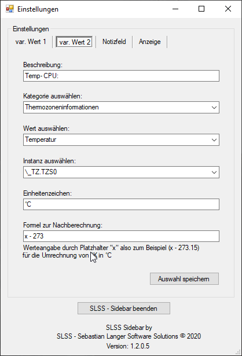Close the Einstellungen window
Viewport: 242px width, 356px height.
click(228, 9)
